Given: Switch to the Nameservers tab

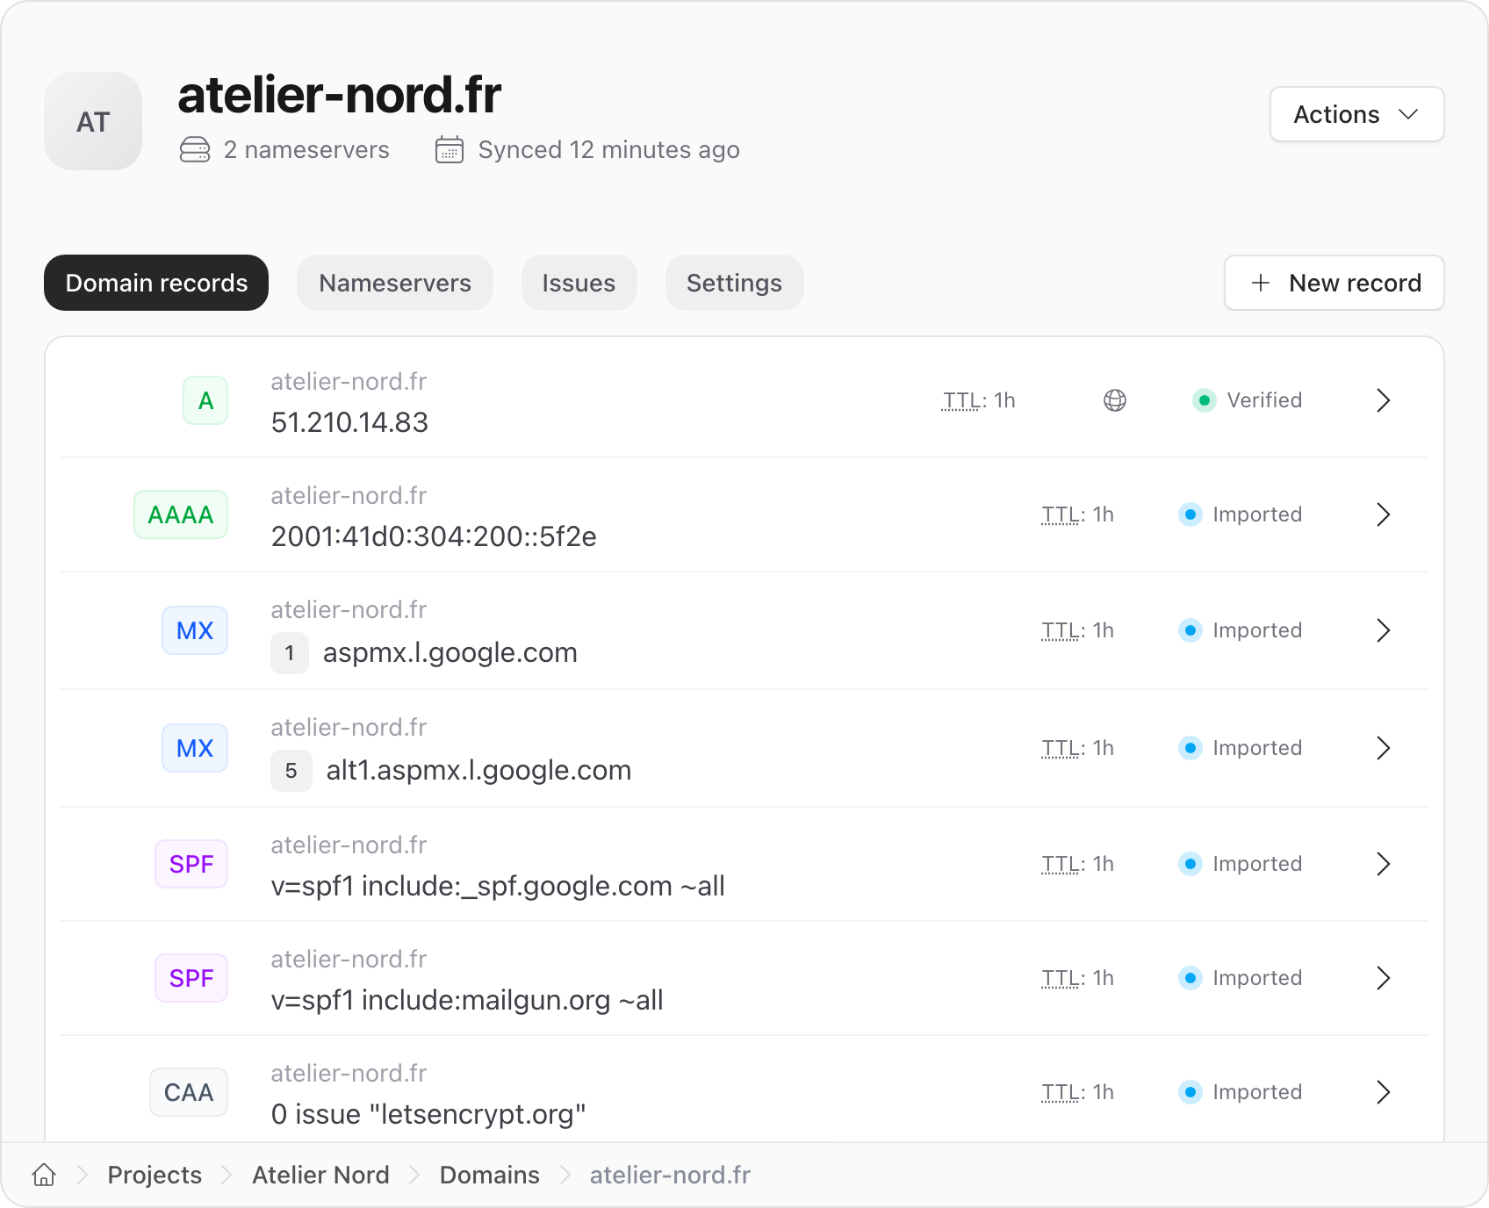Looking at the screenshot, I should (x=395, y=283).
